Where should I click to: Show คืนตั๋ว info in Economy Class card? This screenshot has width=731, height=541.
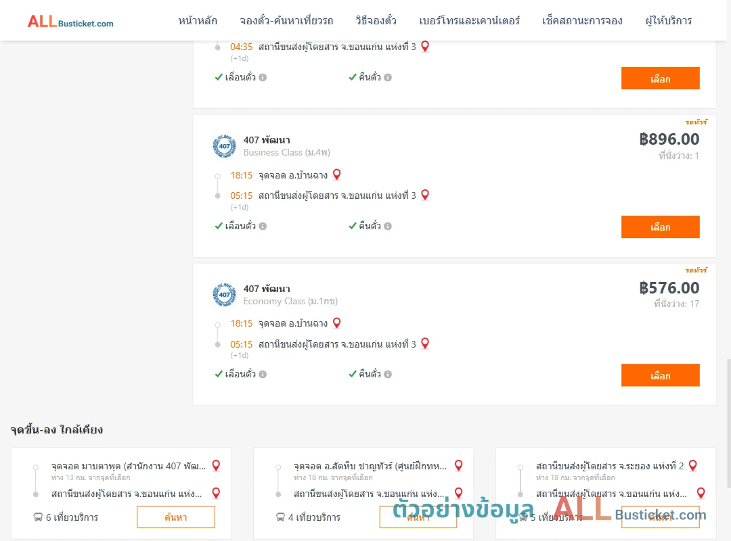coord(388,374)
